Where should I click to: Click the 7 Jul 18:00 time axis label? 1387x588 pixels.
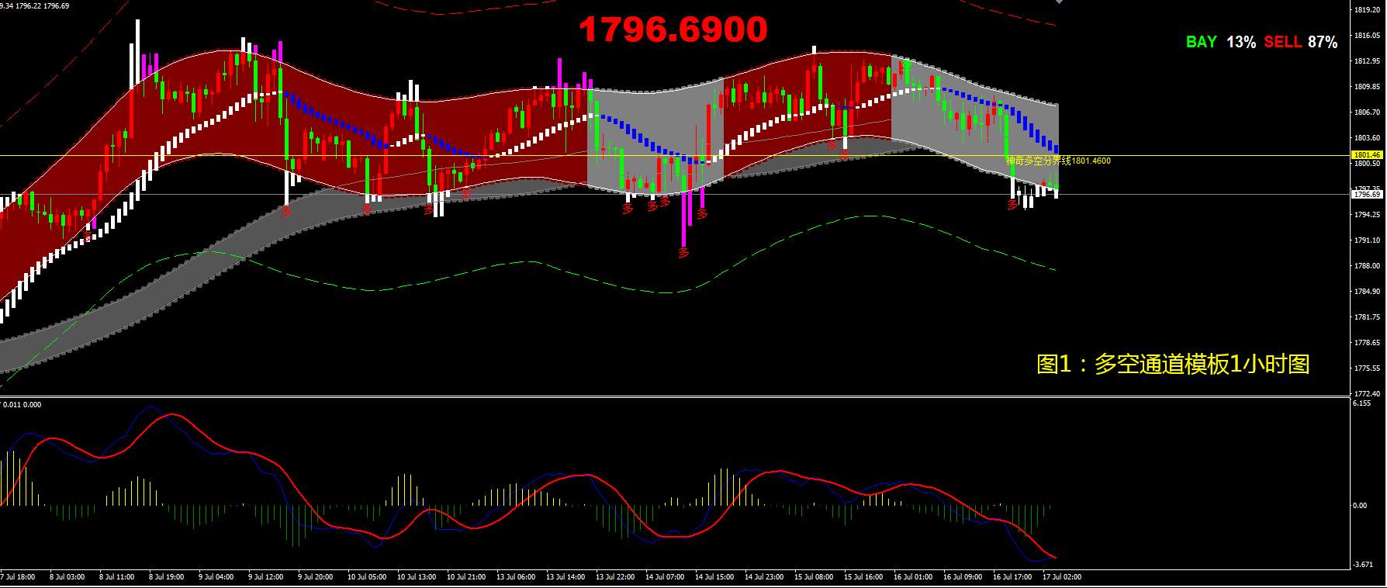(x=18, y=577)
